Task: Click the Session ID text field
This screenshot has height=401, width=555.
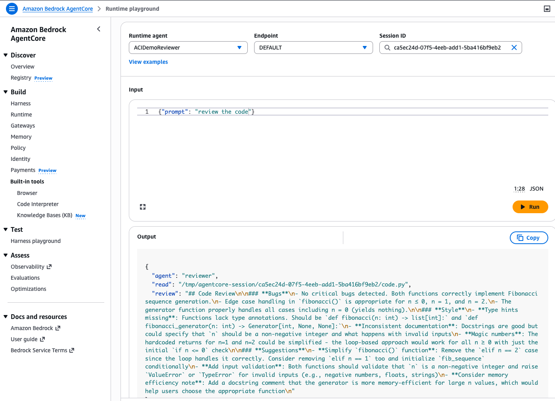Action: point(450,48)
